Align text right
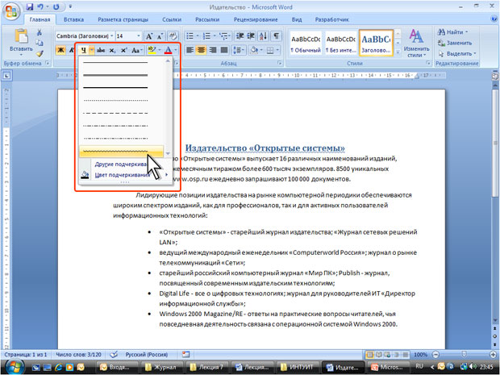This screenshot has width=500, height=375. [x=213, y=50]
